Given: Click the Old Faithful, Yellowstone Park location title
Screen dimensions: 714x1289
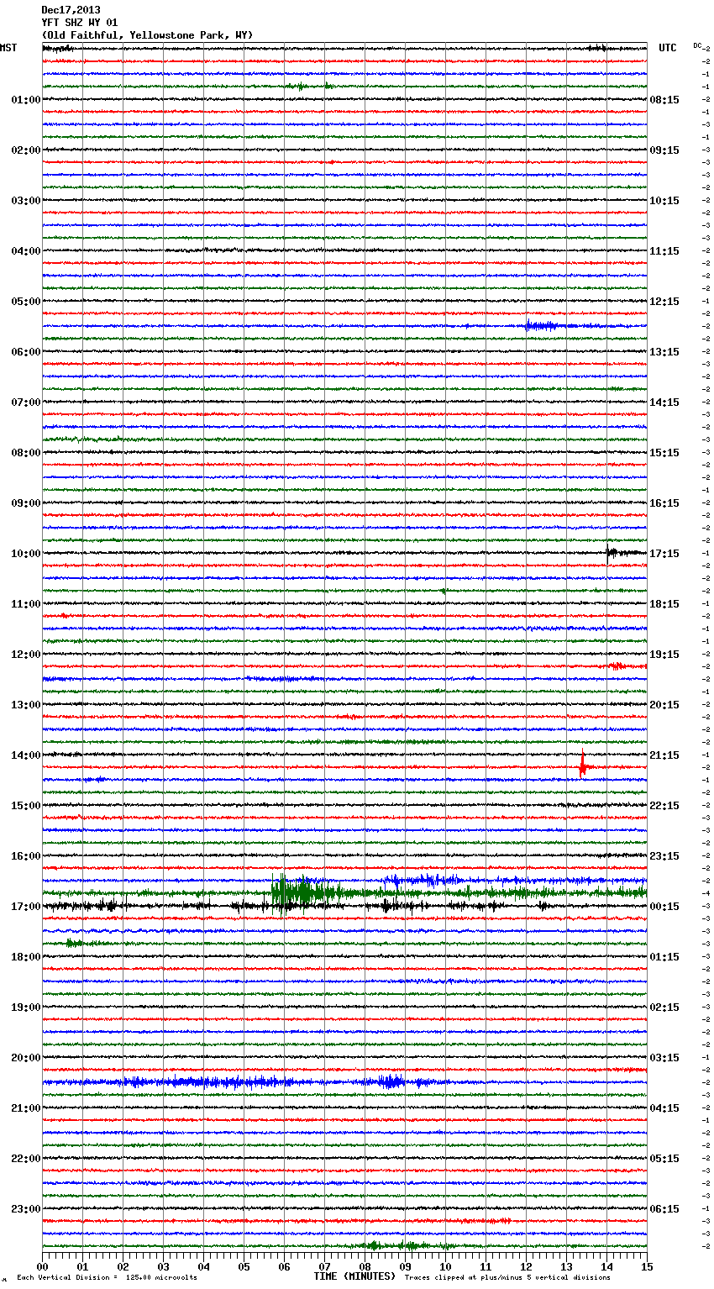Looking at the screenshot, I should tap(147, 35).
